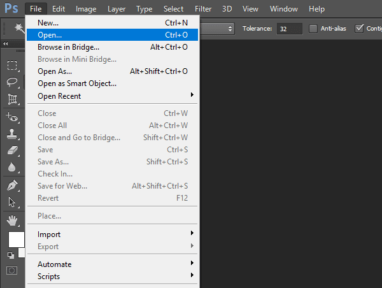Enable the Anti-alias checkbox
This screenshot has width=382, height=288.
[x=313, y=29]
